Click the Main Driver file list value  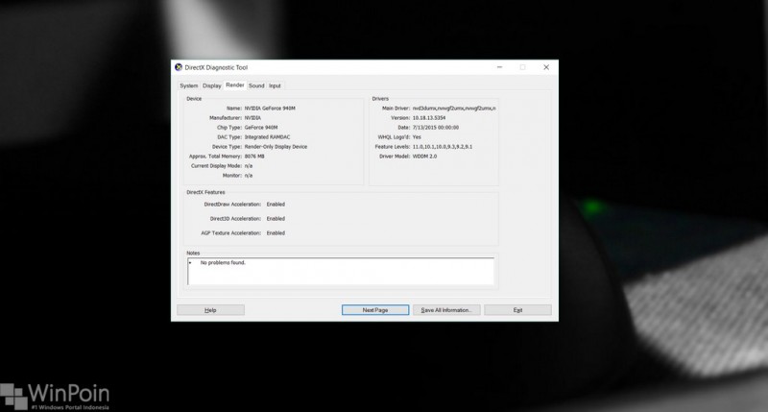[454, 109]
